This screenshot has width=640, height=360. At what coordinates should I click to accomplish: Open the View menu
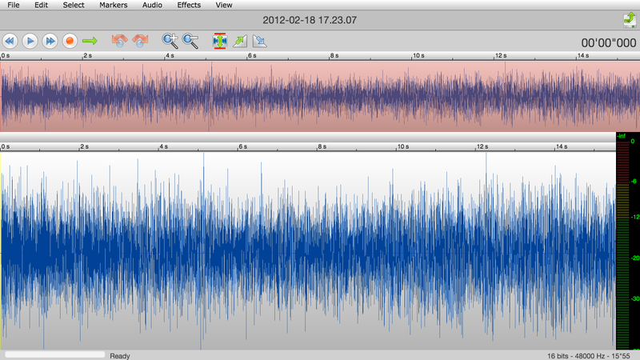point(224,5)
